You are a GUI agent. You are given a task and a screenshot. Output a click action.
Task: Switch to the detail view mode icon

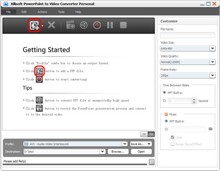click(151, 134)
